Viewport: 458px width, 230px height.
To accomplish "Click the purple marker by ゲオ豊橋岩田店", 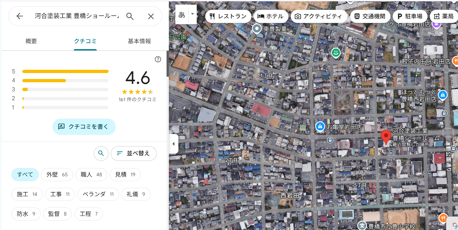I will pos(436,24).
